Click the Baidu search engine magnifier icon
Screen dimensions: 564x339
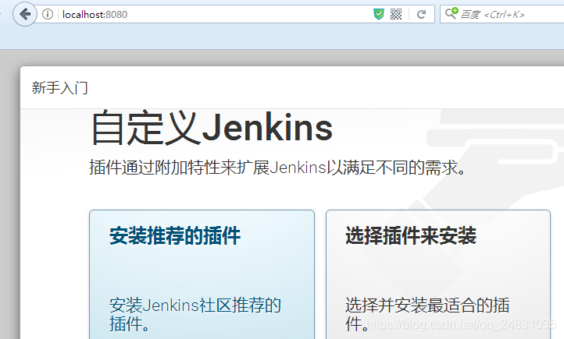point(452,13)
